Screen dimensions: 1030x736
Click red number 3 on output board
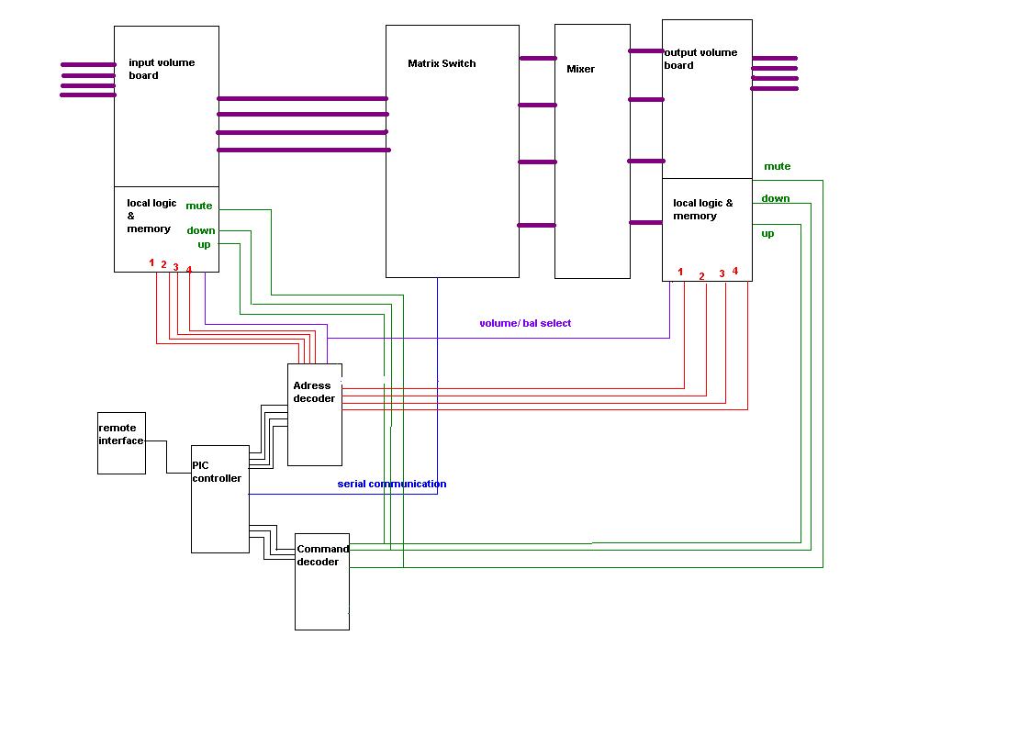(722, 273)
